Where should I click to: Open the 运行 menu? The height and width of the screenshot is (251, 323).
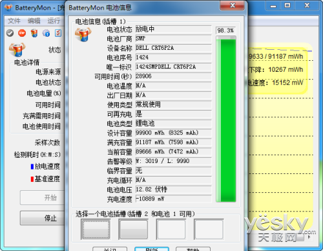pyautogui.click(x=54, y=21)
